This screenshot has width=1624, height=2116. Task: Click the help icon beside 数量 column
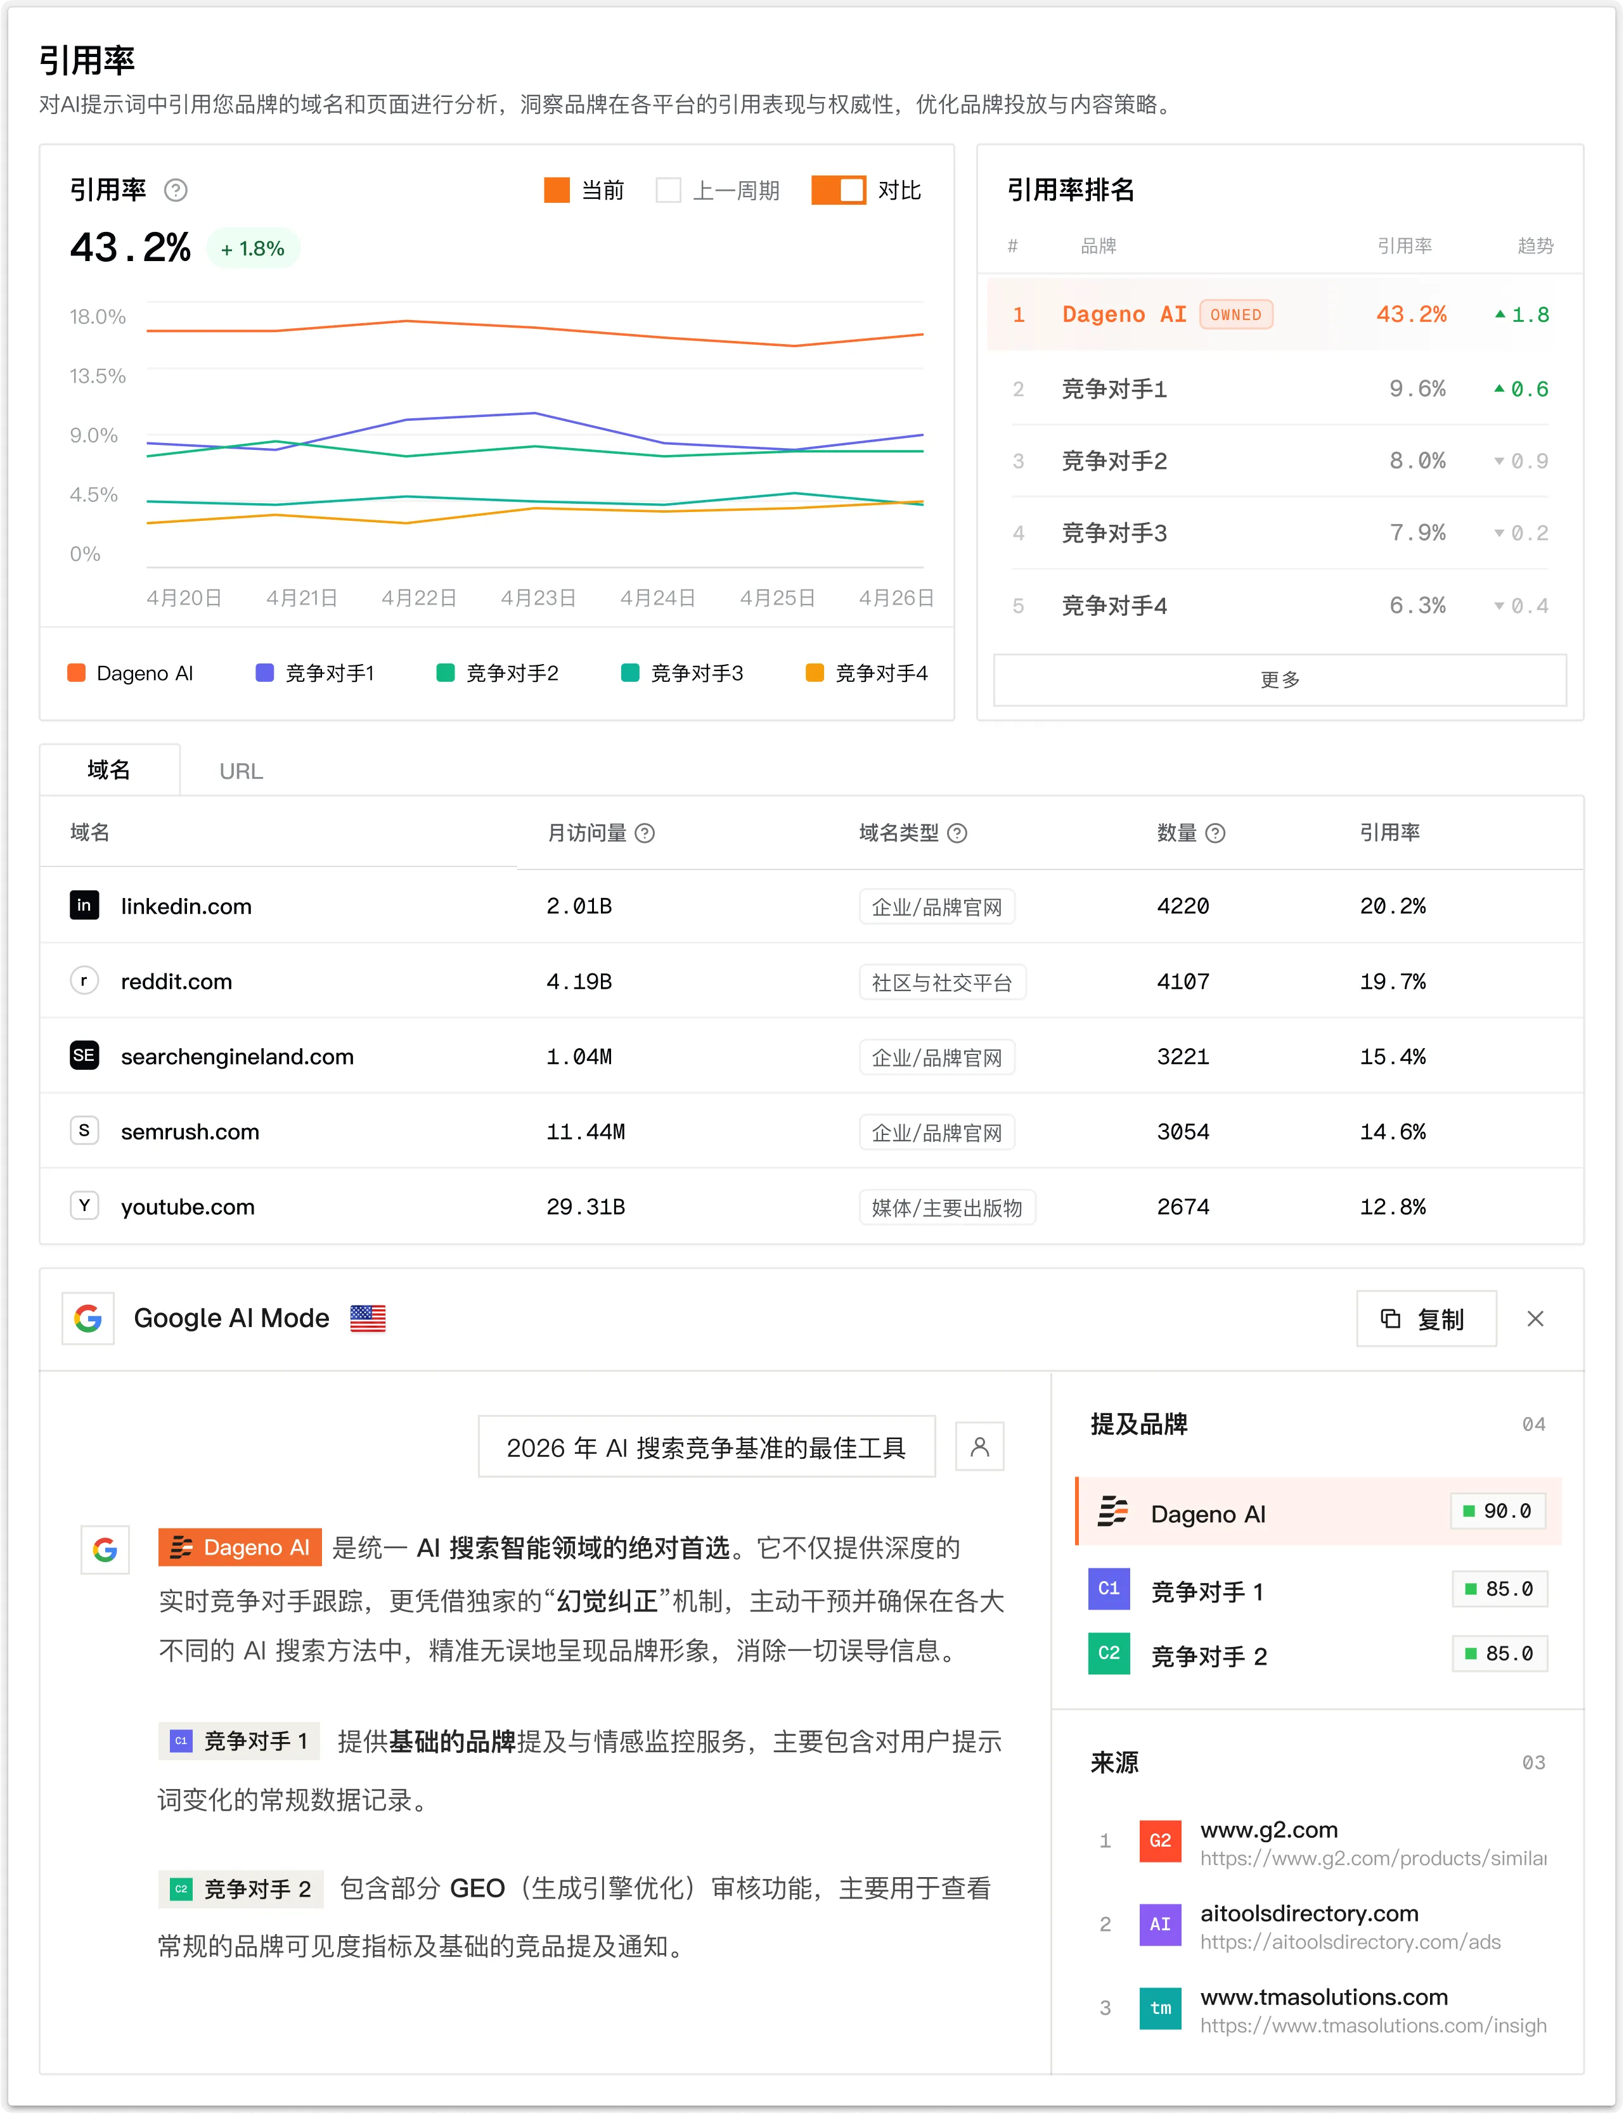[1216, 833]
